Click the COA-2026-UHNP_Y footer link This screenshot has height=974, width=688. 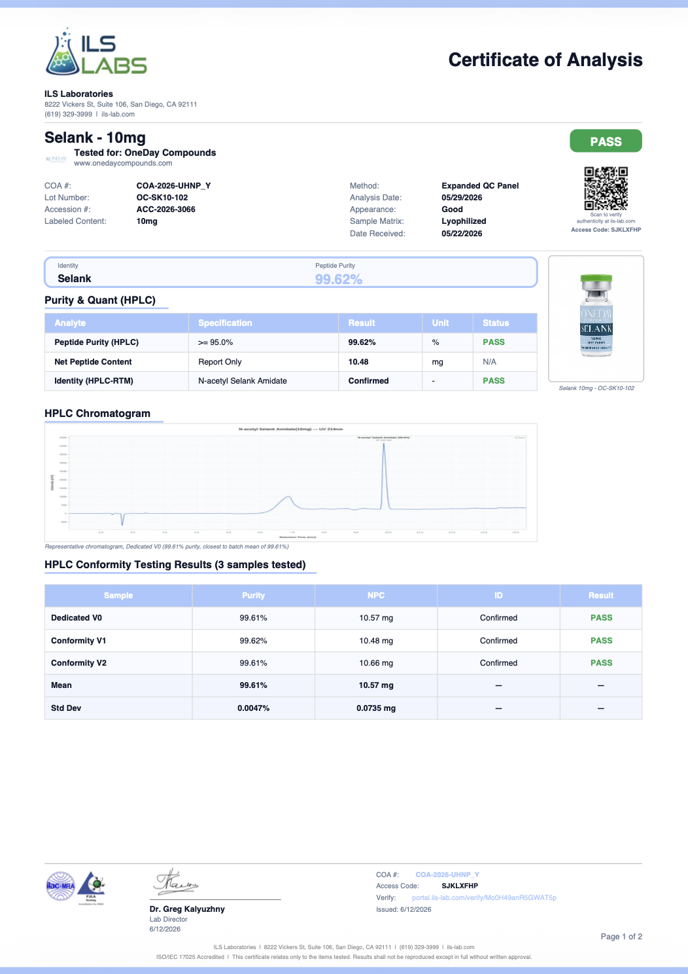coord(447,875)
